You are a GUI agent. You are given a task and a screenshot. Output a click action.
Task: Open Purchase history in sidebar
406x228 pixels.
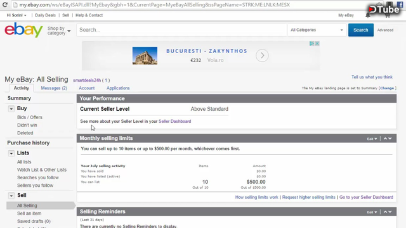point(28,143)
